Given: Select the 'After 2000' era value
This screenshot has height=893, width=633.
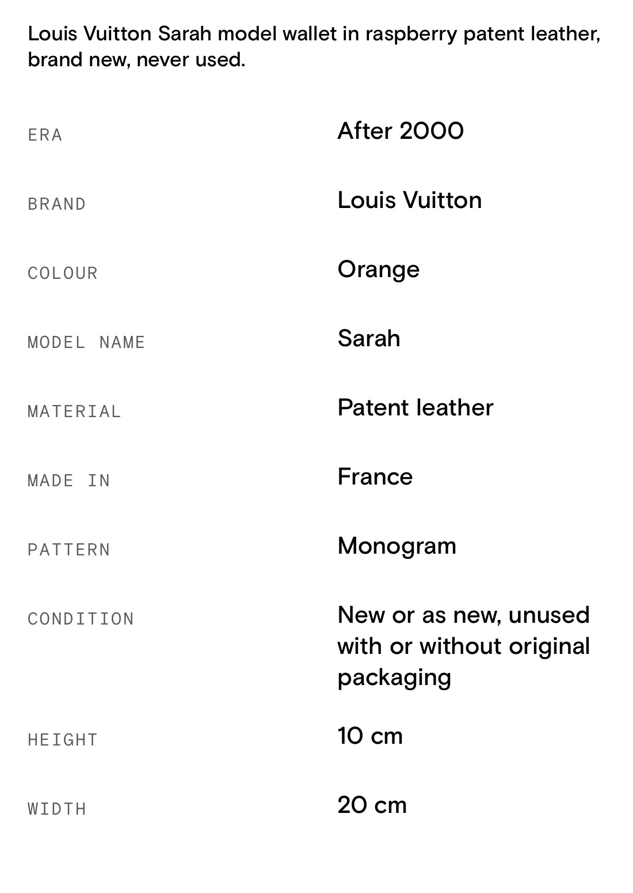Looking at the screenshot, I should click(400, 131).
